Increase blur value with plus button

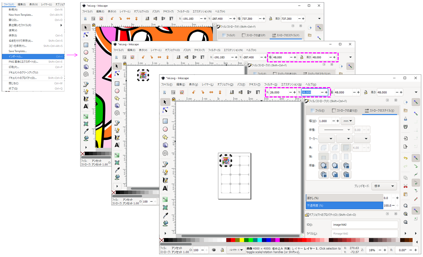click(397, 198)
